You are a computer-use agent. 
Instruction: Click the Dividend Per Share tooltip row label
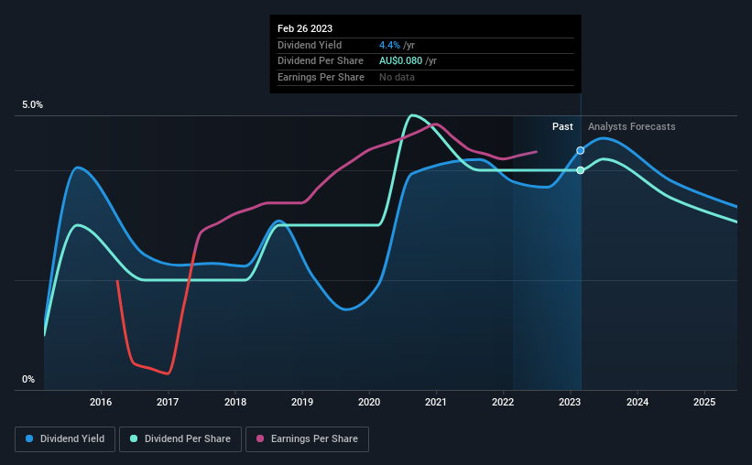click(321, 61)
